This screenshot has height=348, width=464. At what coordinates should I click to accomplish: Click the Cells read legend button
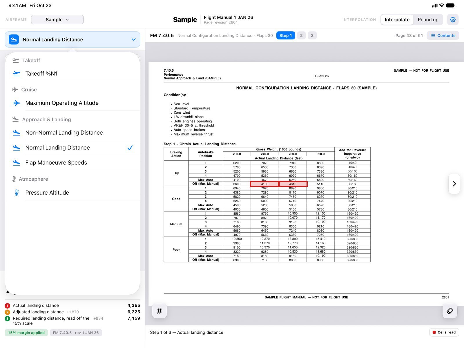click(444, 332)
